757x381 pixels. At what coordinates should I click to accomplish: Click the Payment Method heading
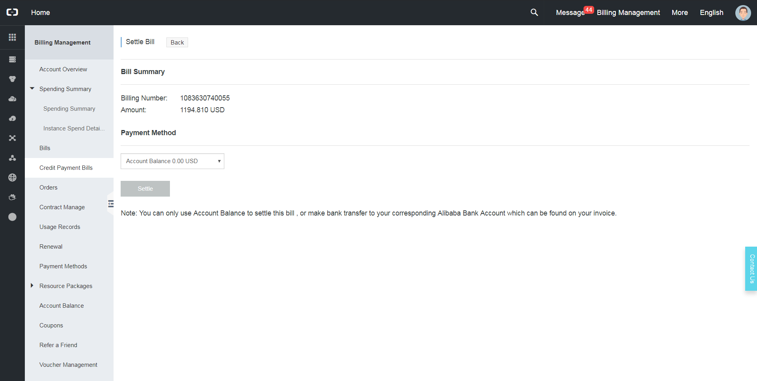(x=148, y=133)
